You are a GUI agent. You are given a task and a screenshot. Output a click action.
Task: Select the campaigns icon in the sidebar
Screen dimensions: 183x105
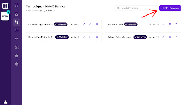click(17, 22)
